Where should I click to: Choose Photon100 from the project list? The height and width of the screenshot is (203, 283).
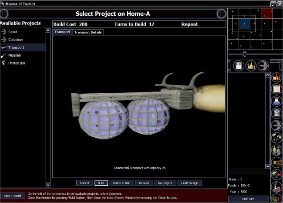point(23,63)
